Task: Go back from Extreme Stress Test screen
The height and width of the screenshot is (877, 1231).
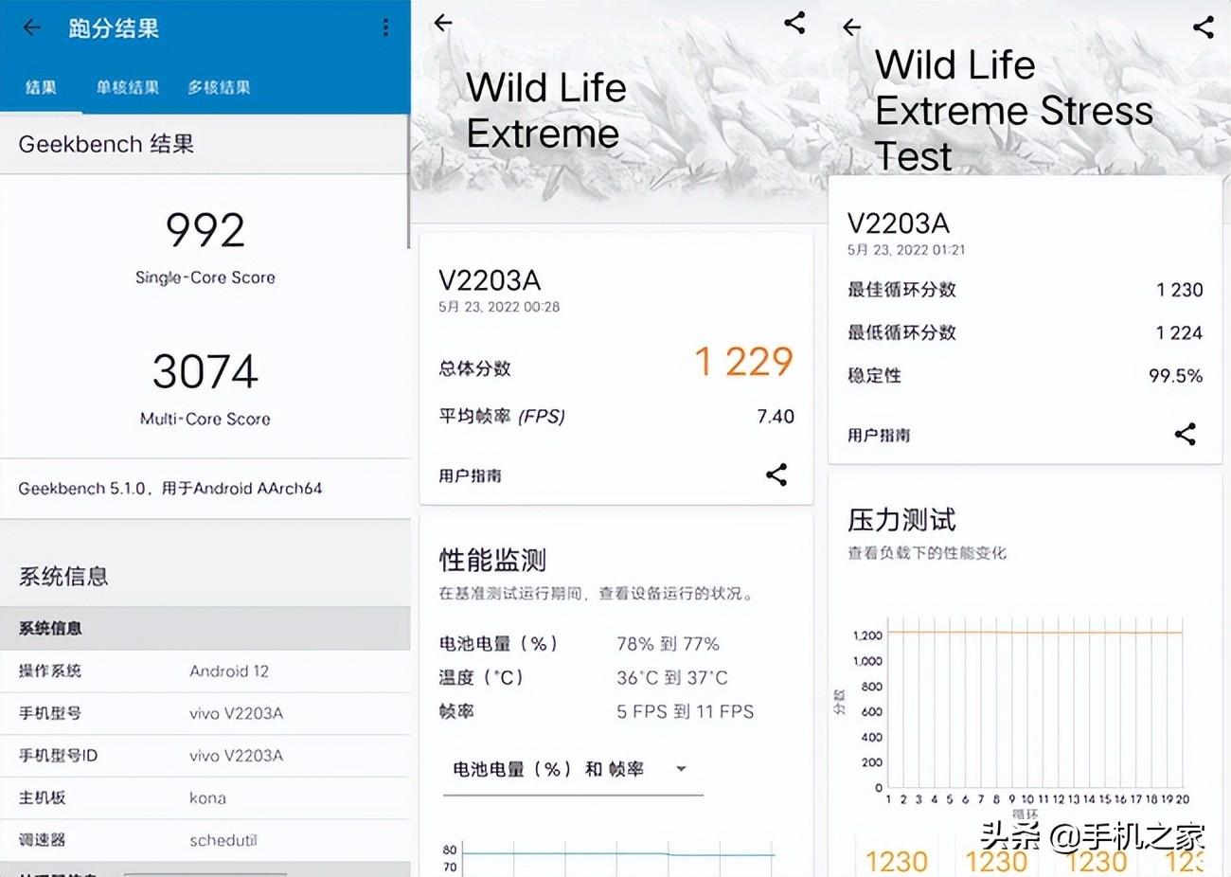Action: point(851,27)
